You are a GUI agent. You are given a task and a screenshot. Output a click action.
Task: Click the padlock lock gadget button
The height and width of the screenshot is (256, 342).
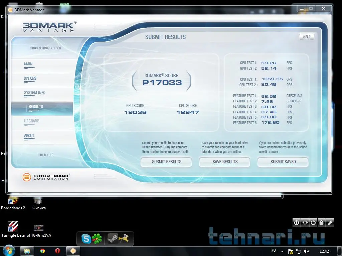coord(322,223)
